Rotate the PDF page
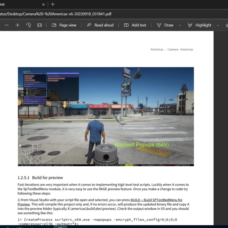228x228 pixels. [x=28, y=25]
